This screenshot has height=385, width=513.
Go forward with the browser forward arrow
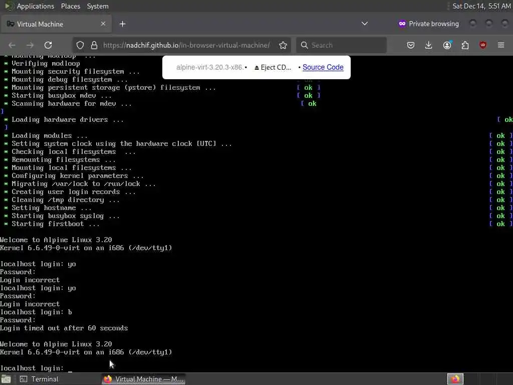click(30, 45)
